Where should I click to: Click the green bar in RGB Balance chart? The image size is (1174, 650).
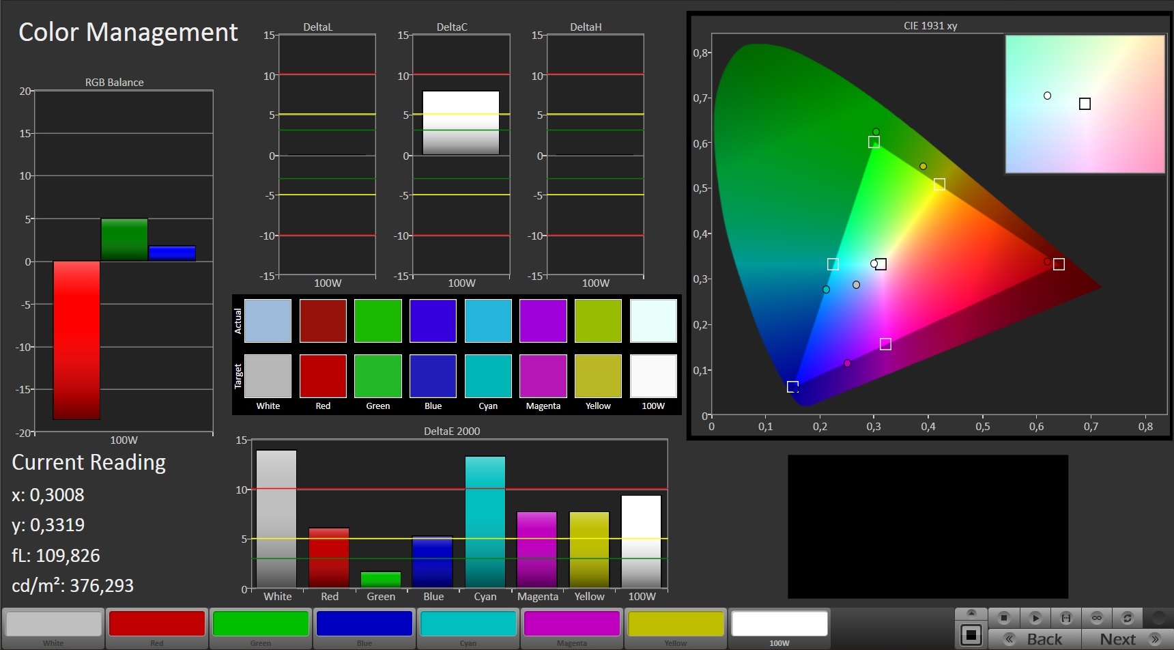124,240
